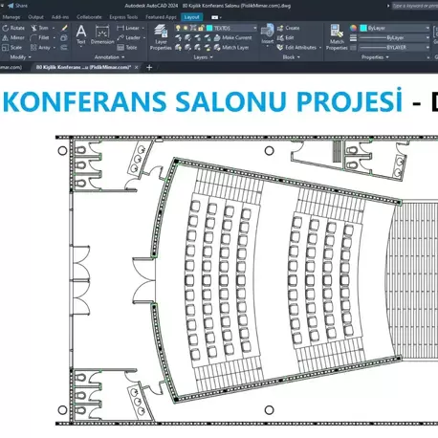The image size is (438, 438).
Task: Open the Collaborate ribbon tab
Action: point(89,17)
